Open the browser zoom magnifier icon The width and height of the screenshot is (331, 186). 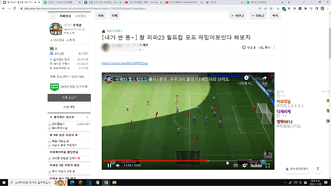click(x=260, y=8)
